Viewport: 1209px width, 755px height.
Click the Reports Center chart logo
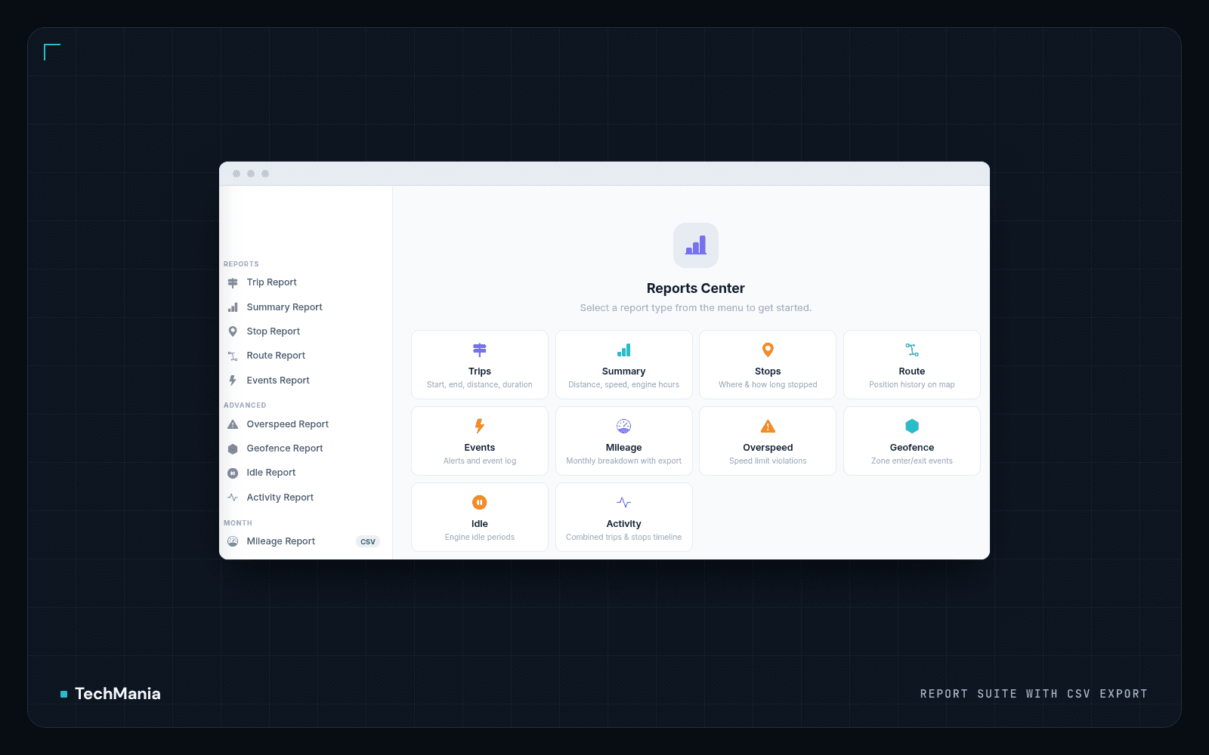(696, 245)
